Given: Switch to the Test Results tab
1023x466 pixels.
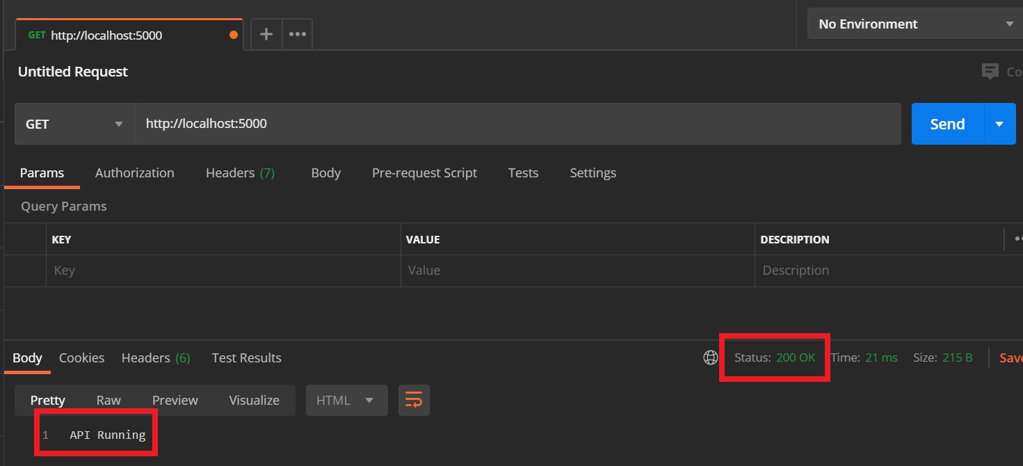Looking at the screenshot, I should [x=246, y=357].
